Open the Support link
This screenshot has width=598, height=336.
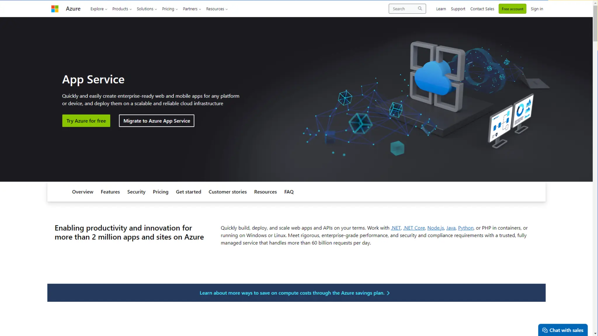coord(458,9)
